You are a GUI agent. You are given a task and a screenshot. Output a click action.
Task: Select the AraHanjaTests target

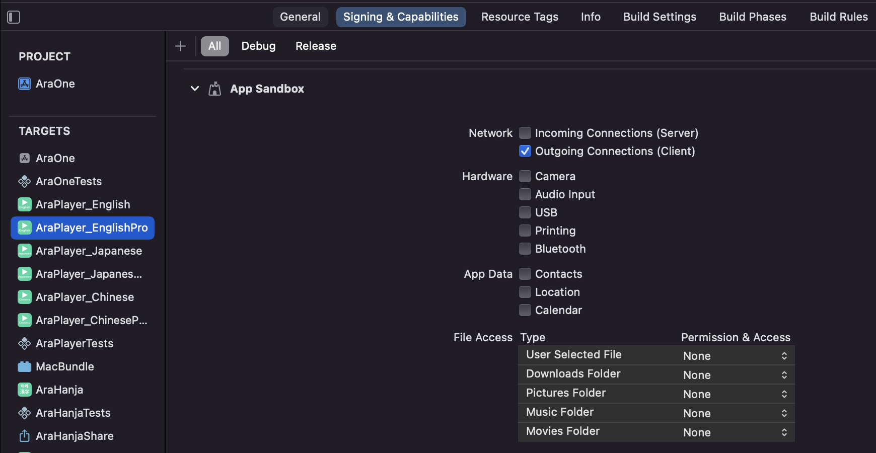pyautogui.click(x=73, y=413)
